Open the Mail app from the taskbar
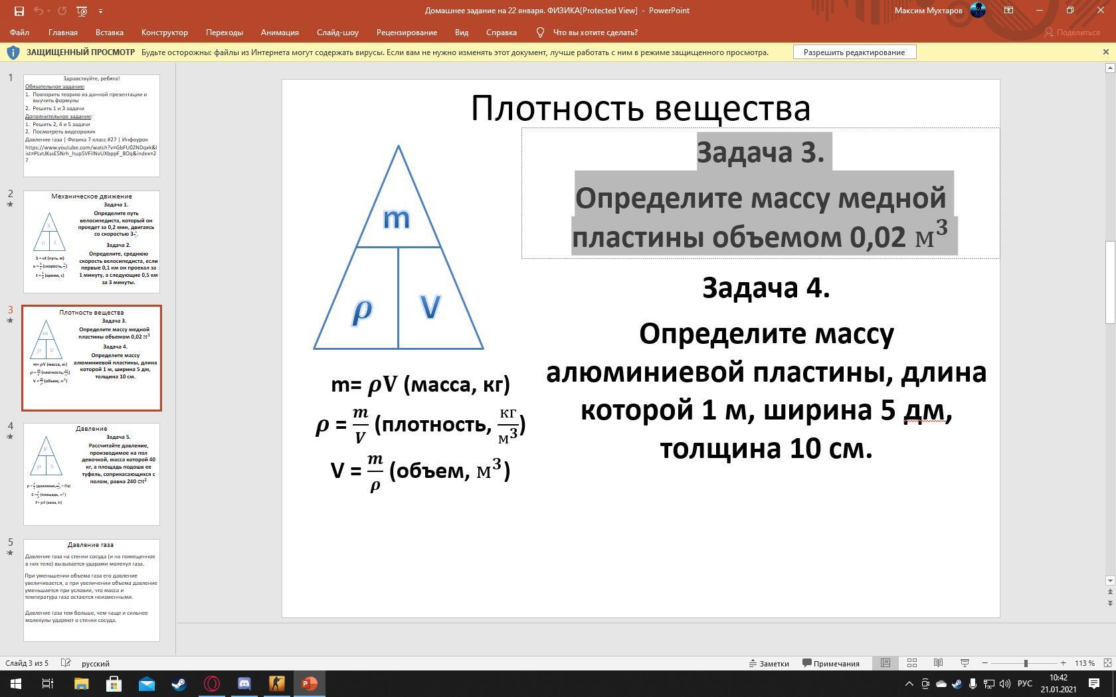This screenshot has width=1116, height=697. tap(146, 684)
